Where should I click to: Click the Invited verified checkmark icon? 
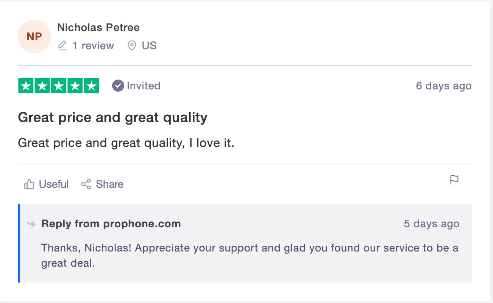tap(118, 86)
